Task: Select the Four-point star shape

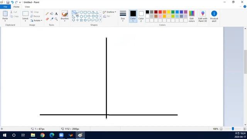Action: point(78,20)
